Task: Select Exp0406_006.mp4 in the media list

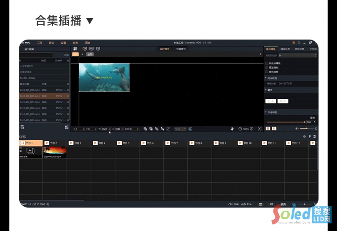Action: tap(29, 102)
